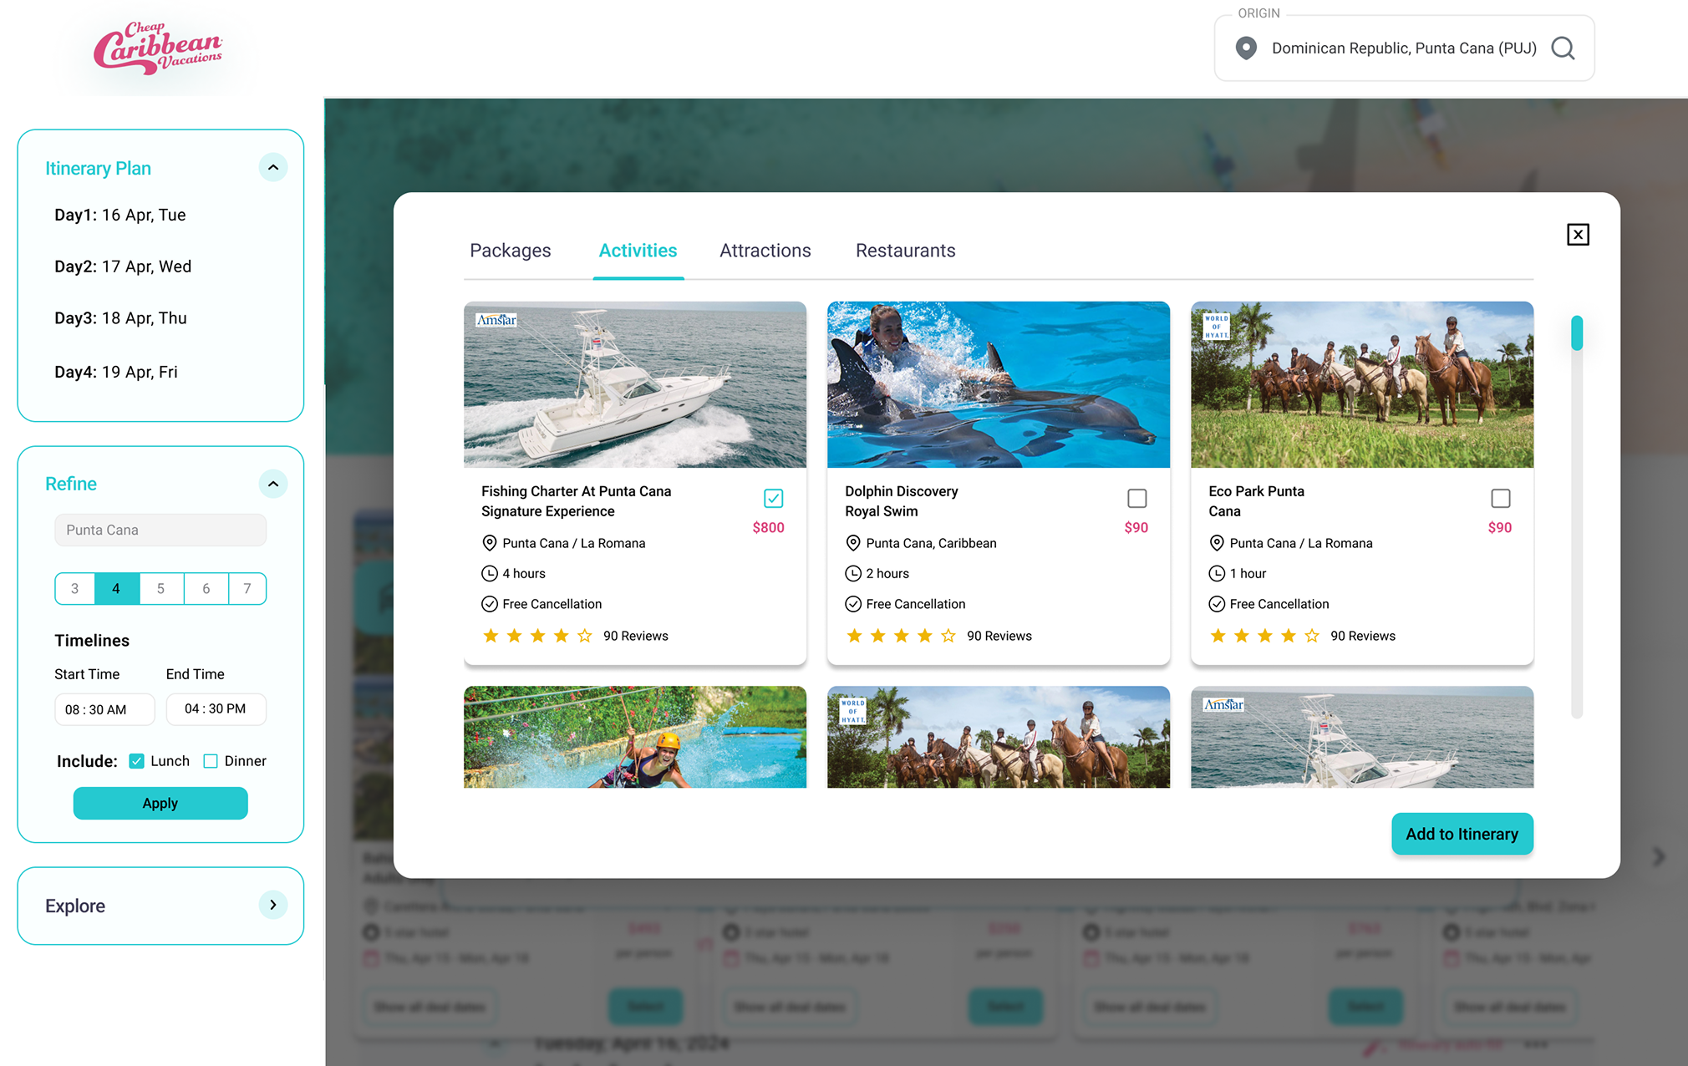1688x1066 pixels.
Task: Close the activities dialog with X icon
Action: [1578, 235]
